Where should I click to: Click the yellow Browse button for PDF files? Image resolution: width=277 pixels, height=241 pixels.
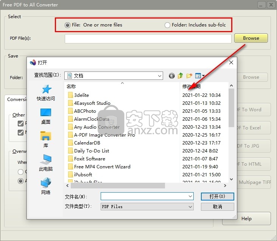pos(251,38)
